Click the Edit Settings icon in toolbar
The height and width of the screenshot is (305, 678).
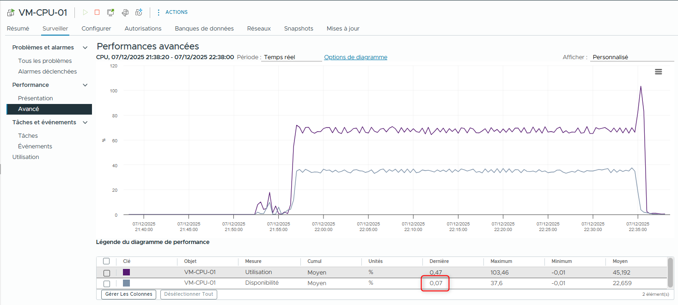125,12
